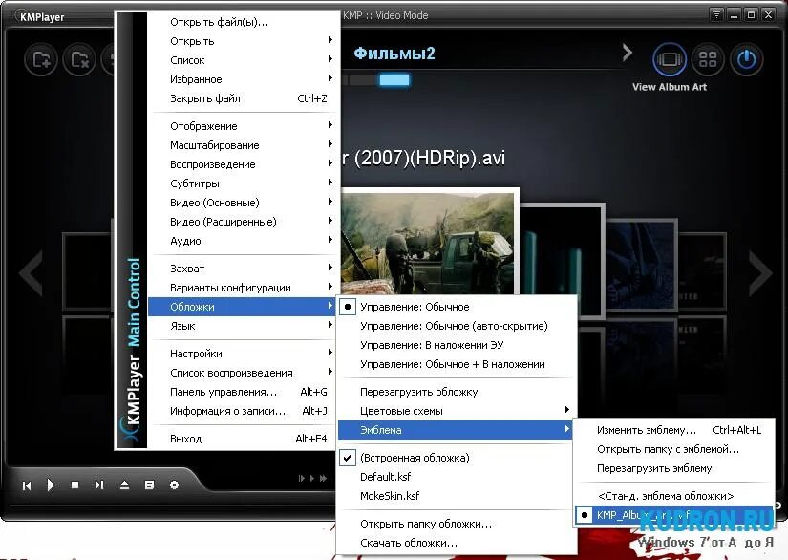Switch to grid thumbnails view icon
Image resolution: width=788 pixels, height=560 pixels.
[x=708, y=59]
